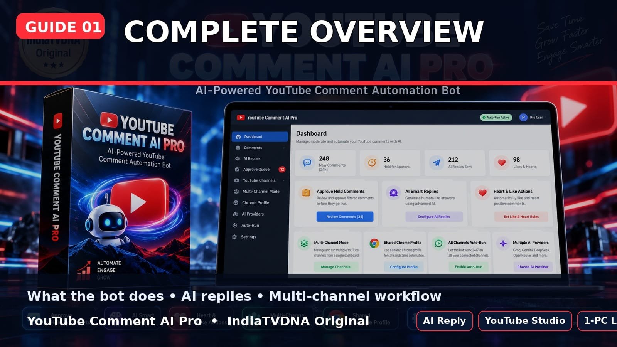This screenshot has height=347, width=617.
Task: Click the "98" likes and hearts count
Action: point(516,160)
